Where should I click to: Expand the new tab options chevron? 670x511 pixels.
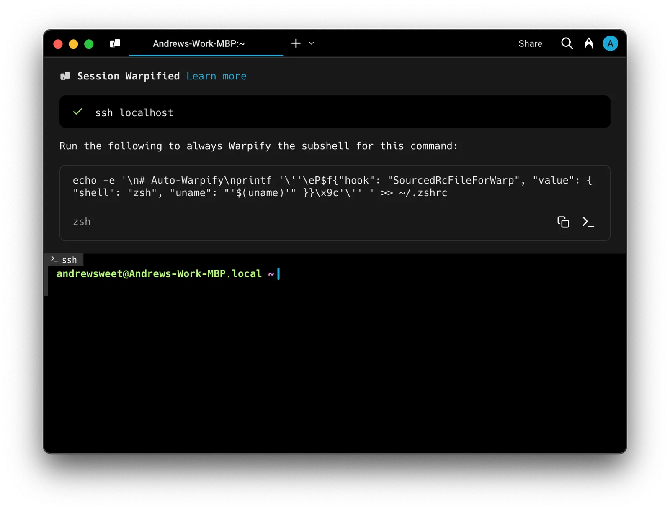[312, 43]
